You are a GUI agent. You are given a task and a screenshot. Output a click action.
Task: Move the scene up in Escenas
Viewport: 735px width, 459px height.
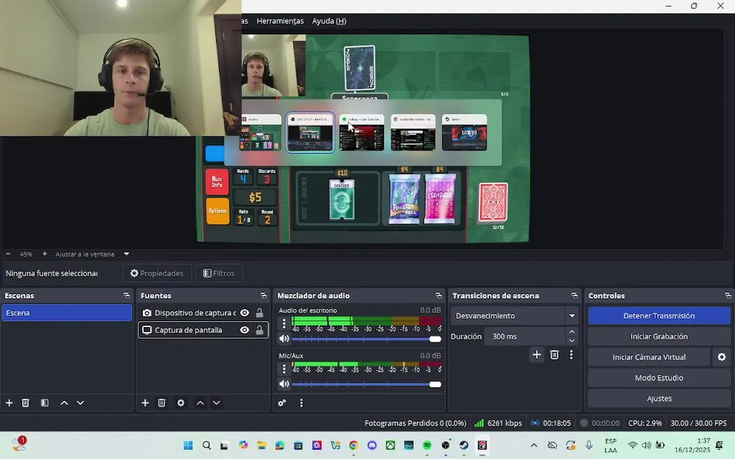coord(64,403)
